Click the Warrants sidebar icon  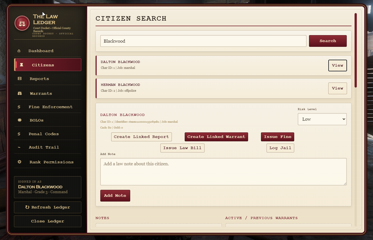click(20, 93)
